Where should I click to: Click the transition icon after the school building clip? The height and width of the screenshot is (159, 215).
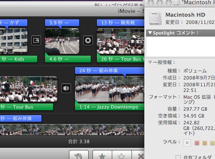point(36,41)
